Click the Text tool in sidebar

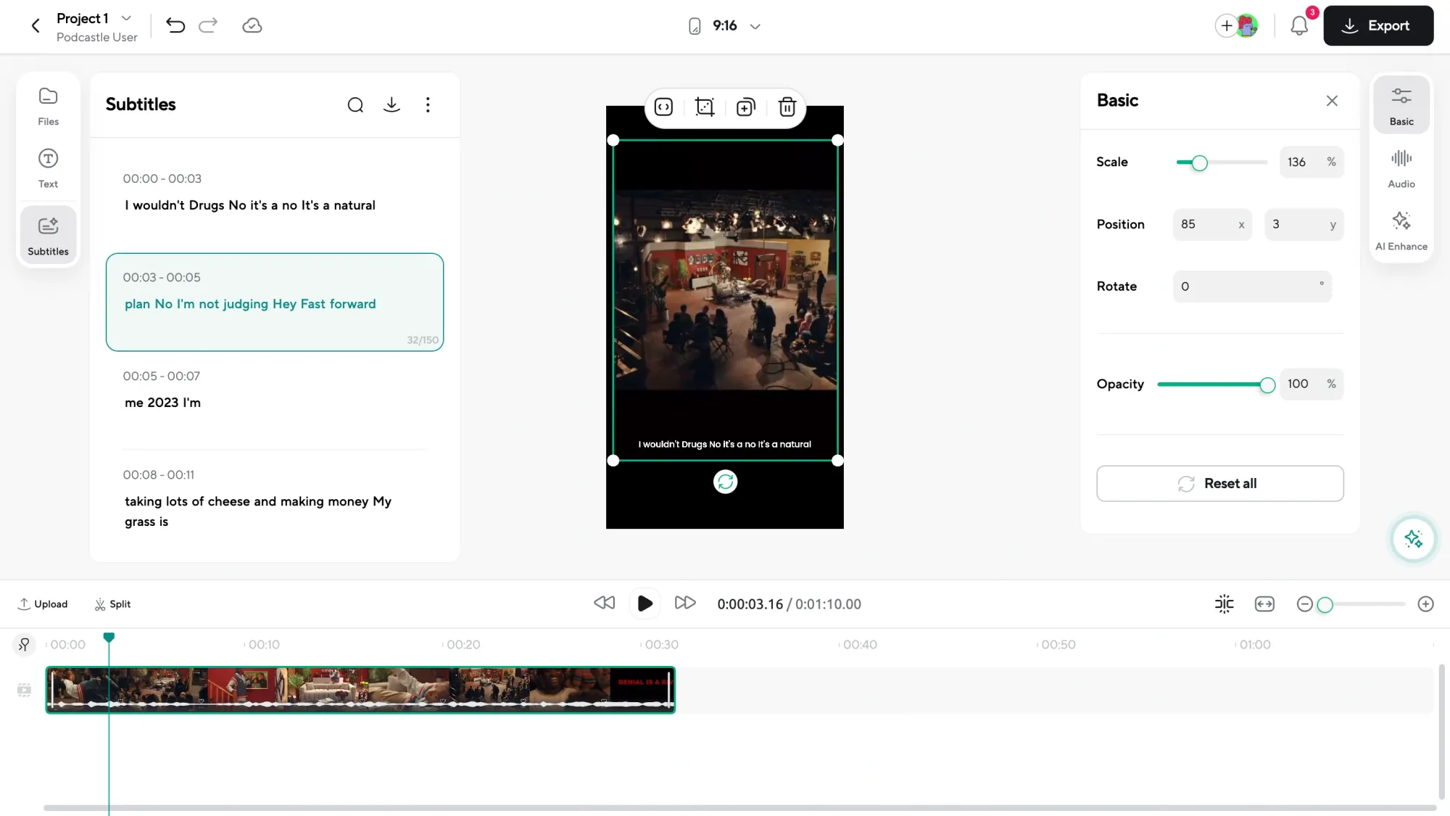[48, 168]
